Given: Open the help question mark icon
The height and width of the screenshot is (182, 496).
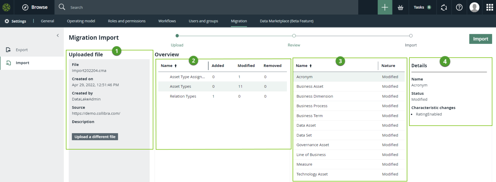Looking at the screenshot, I should pyautogui.click(x=459, y=7).
